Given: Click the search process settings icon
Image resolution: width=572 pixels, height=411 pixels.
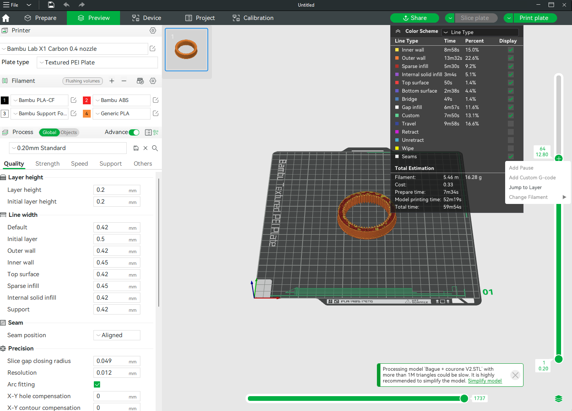Looking at the screenshot, I should 155,148.
